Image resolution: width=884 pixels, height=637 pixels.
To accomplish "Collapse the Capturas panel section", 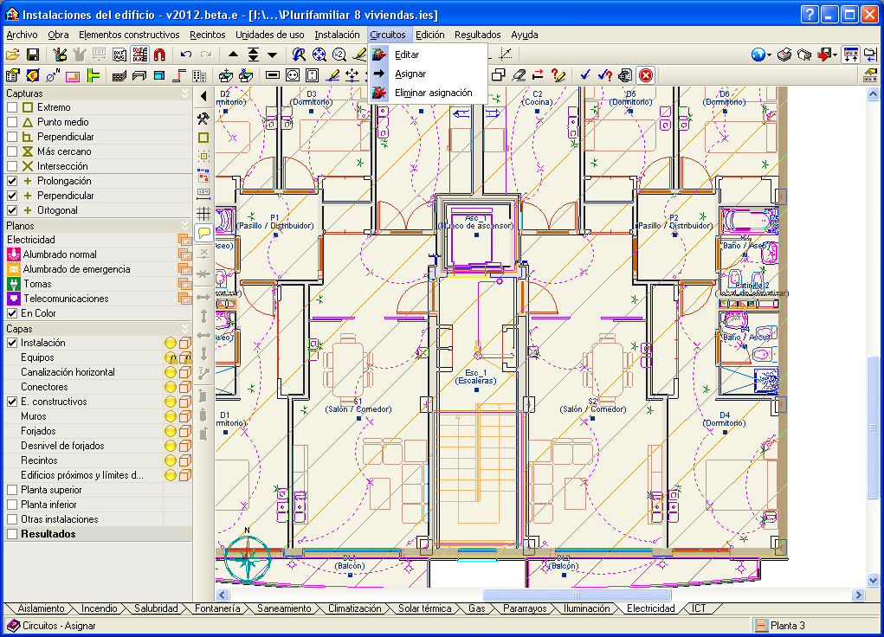I will coord(184,93).
